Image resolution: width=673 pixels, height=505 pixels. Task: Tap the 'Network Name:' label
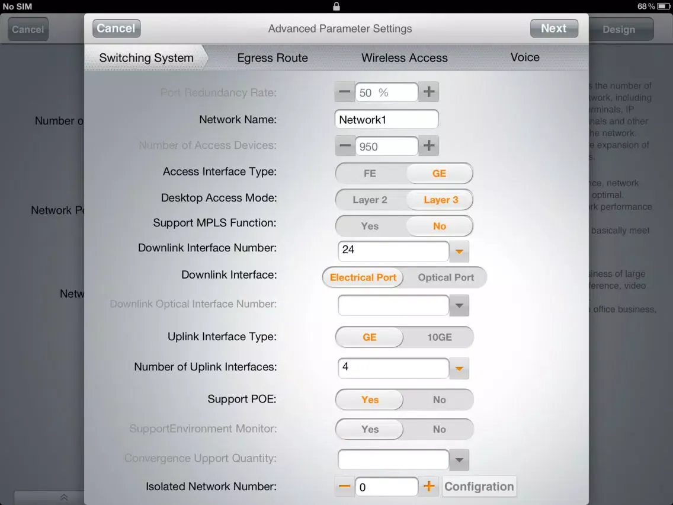(238, 119)
